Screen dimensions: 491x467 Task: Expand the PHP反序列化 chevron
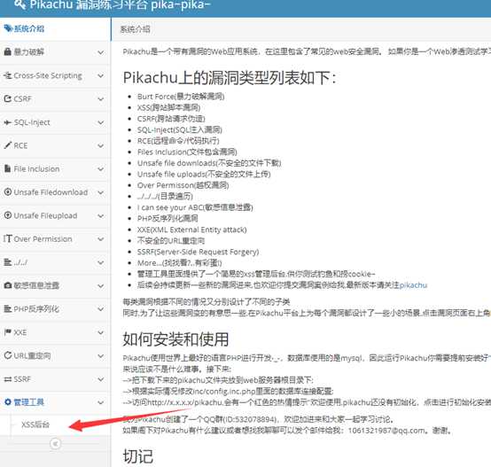point(100,309)
